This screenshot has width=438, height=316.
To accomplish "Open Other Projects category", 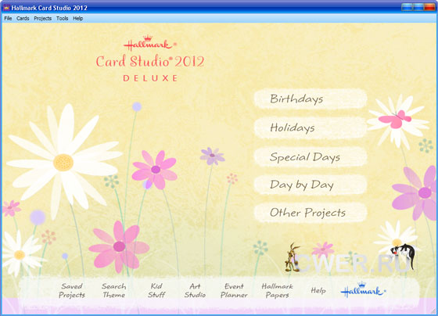I will click(311, 213).
